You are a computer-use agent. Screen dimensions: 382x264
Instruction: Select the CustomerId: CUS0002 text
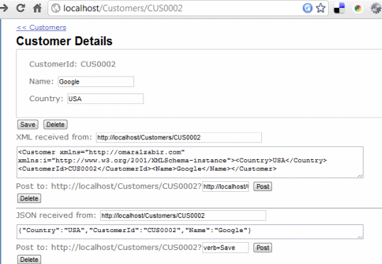click(72, 64)
